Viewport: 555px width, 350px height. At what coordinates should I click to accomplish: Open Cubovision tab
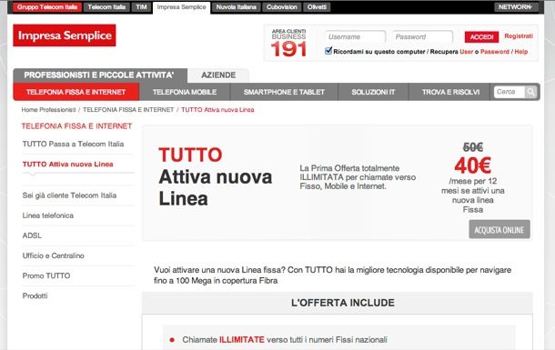[282, 7]
